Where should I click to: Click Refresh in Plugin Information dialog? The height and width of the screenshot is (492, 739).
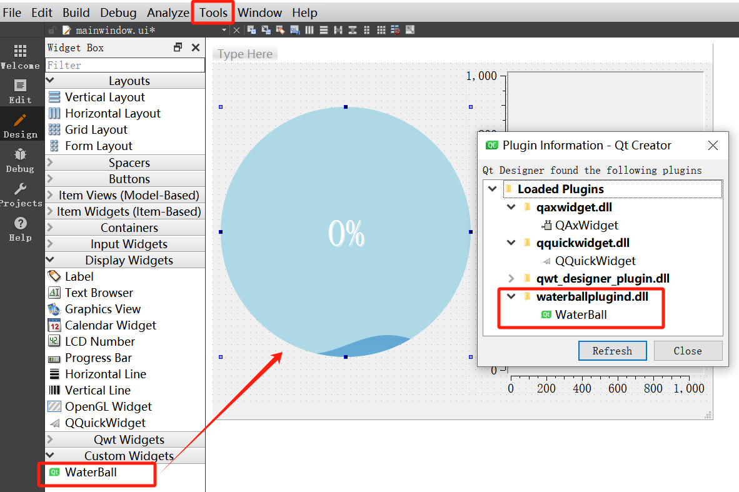click(612, 351)
